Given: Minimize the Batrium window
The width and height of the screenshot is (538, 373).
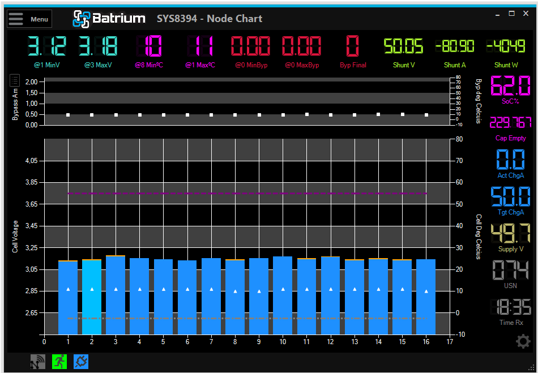Looking at the screenshot, I should 497,14.
